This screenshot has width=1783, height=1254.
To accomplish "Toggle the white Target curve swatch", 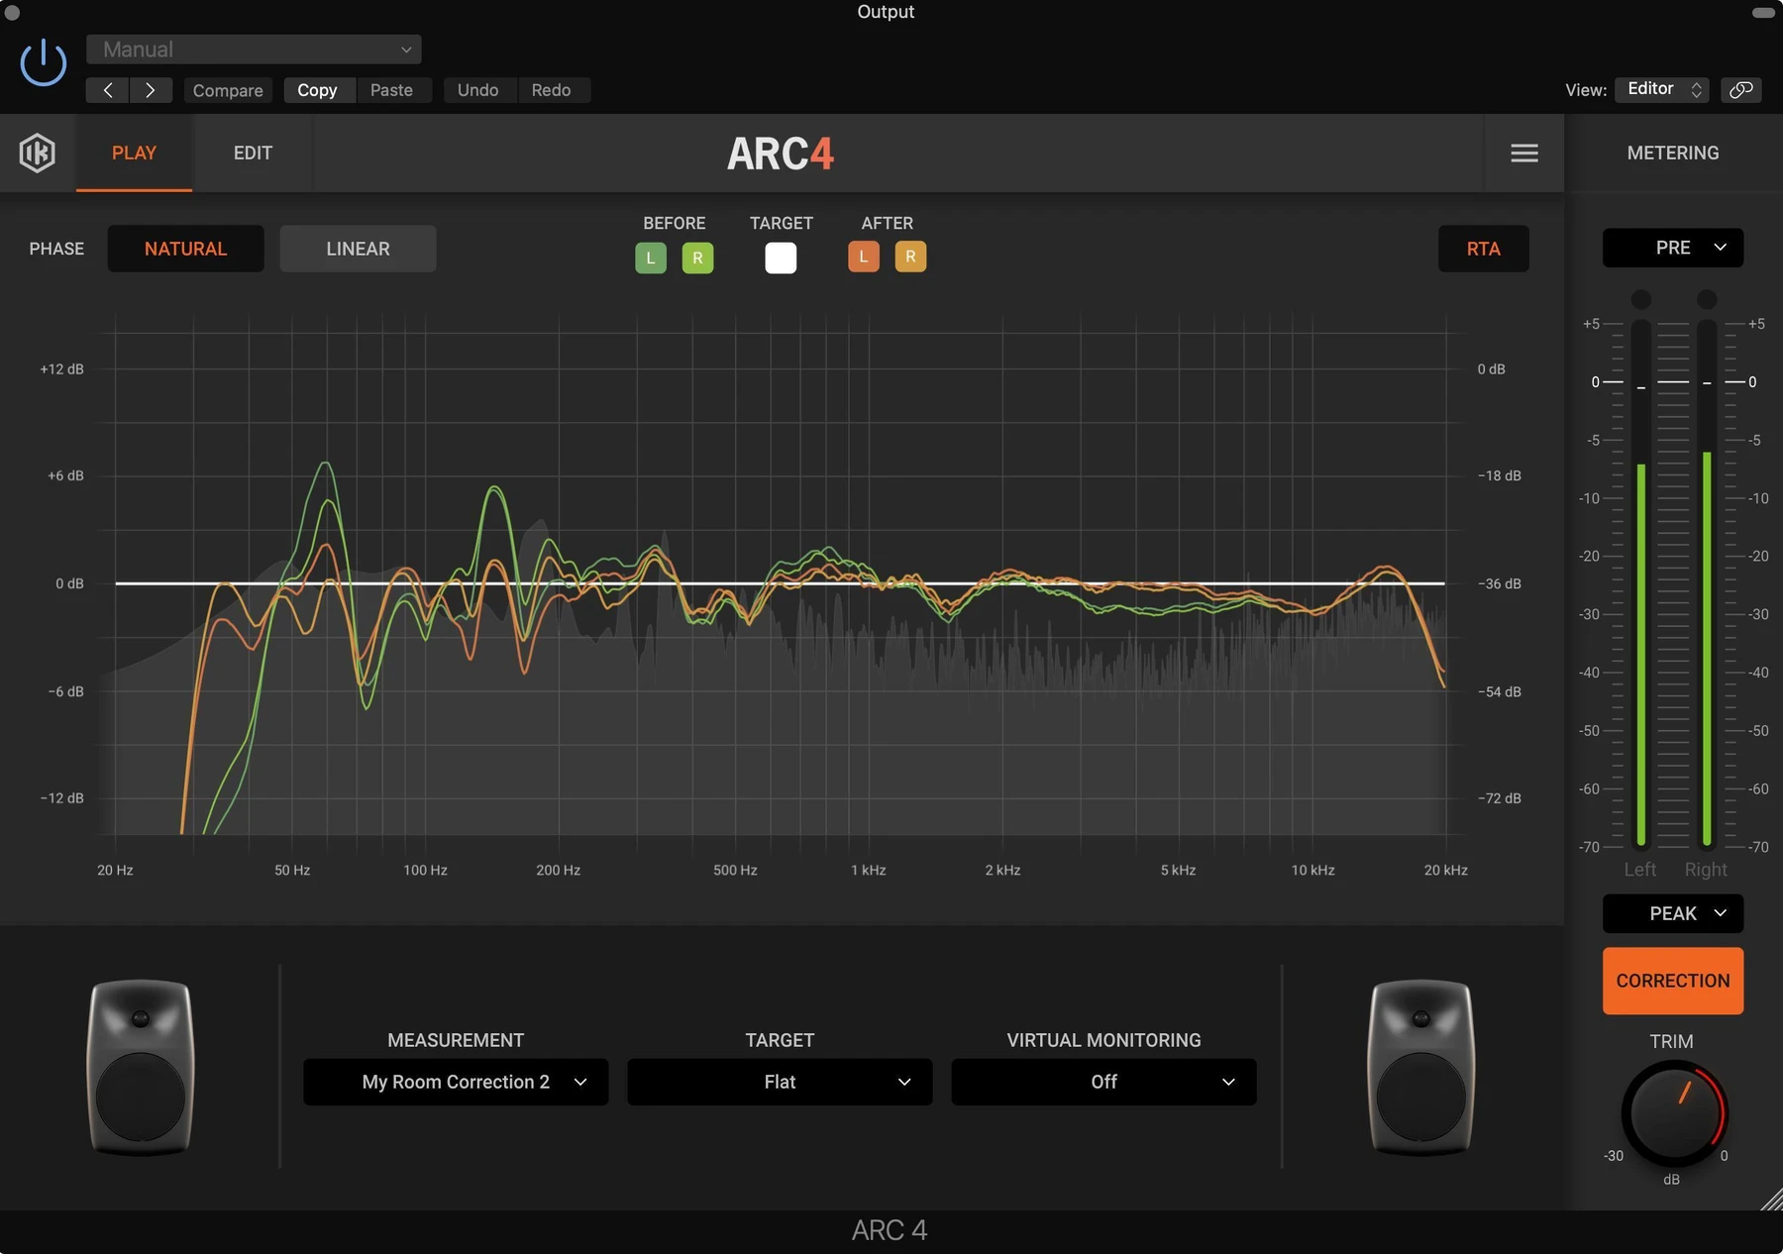I will tap(781, 258).
